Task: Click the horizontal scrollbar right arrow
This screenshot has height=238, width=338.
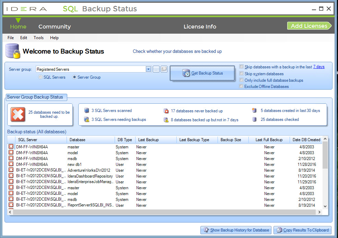Action: [x=319, y=212]
